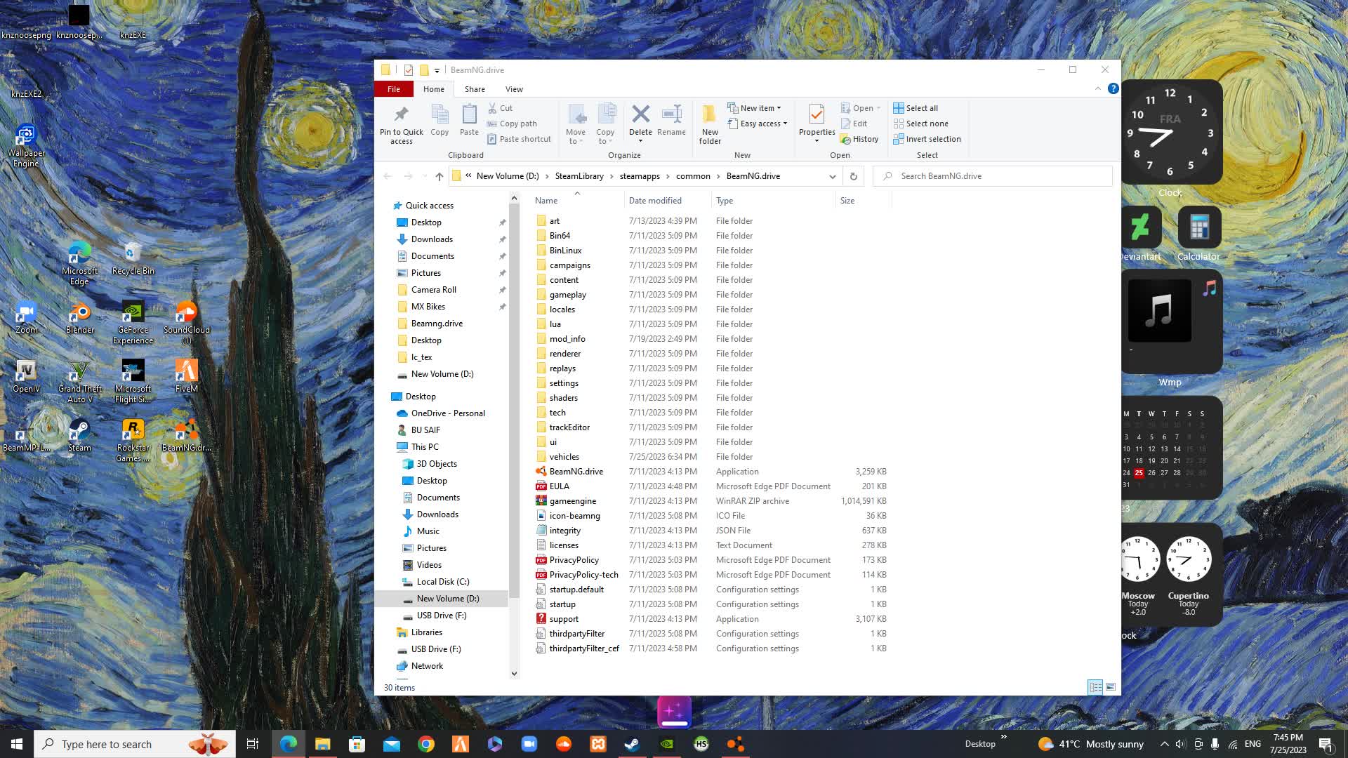Click Invert selection button
The height and width of the screenshot is (758, 1348).
click(x=927, y=139)
